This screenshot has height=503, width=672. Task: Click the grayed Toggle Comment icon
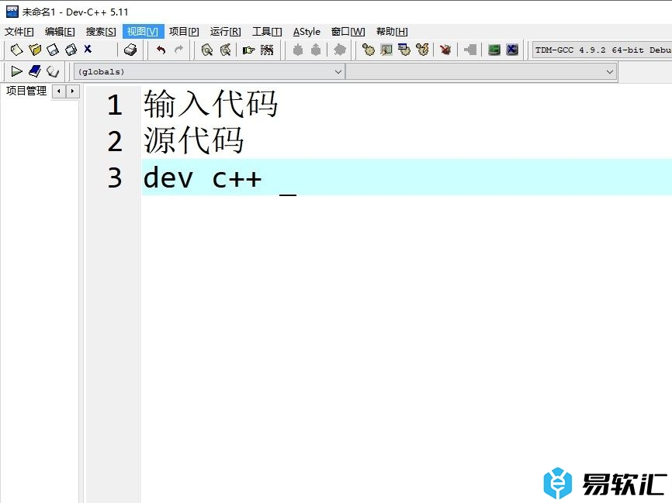click(x=339, y=50)
